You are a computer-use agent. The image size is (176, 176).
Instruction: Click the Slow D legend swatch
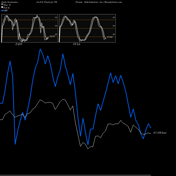point(2,4)
